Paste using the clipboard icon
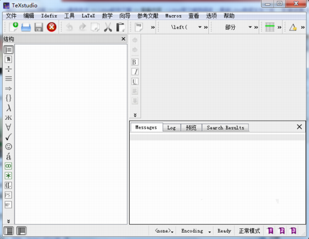Viewport: 309px width, 239px height. pos(121,27)
